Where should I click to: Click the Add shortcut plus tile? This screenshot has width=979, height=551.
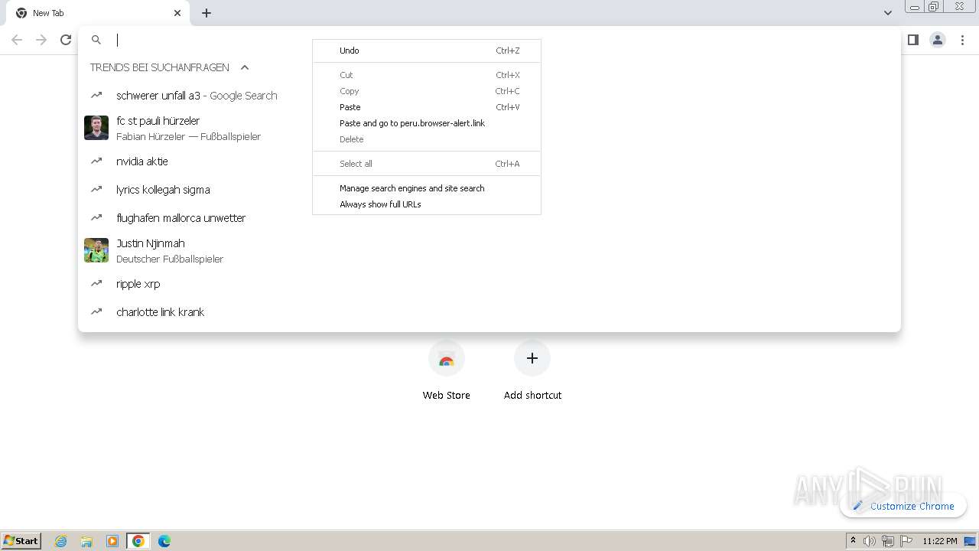[532, 371]
